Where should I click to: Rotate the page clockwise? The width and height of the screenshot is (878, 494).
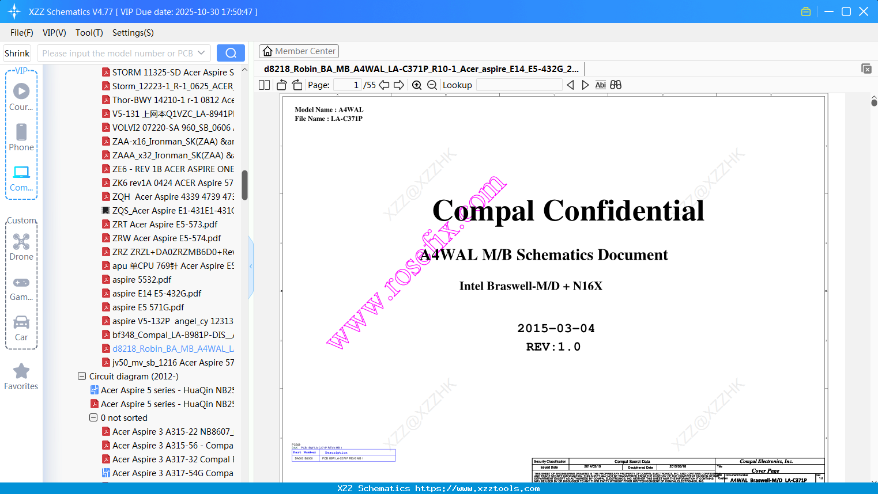[297, 85]
